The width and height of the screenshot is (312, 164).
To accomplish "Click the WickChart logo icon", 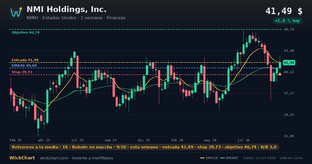I will [16, 12].
